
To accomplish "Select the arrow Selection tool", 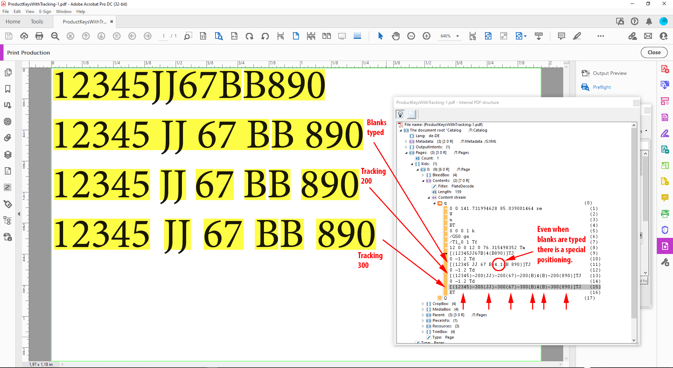I will 380,36.
